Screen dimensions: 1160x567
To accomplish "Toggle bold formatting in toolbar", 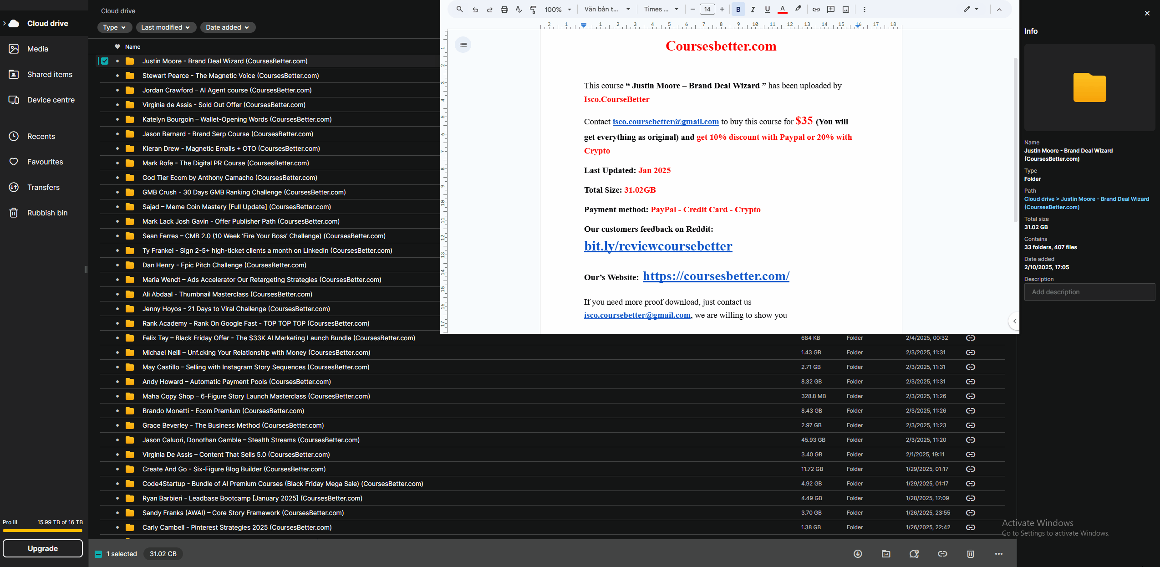I will coord(738,9).
